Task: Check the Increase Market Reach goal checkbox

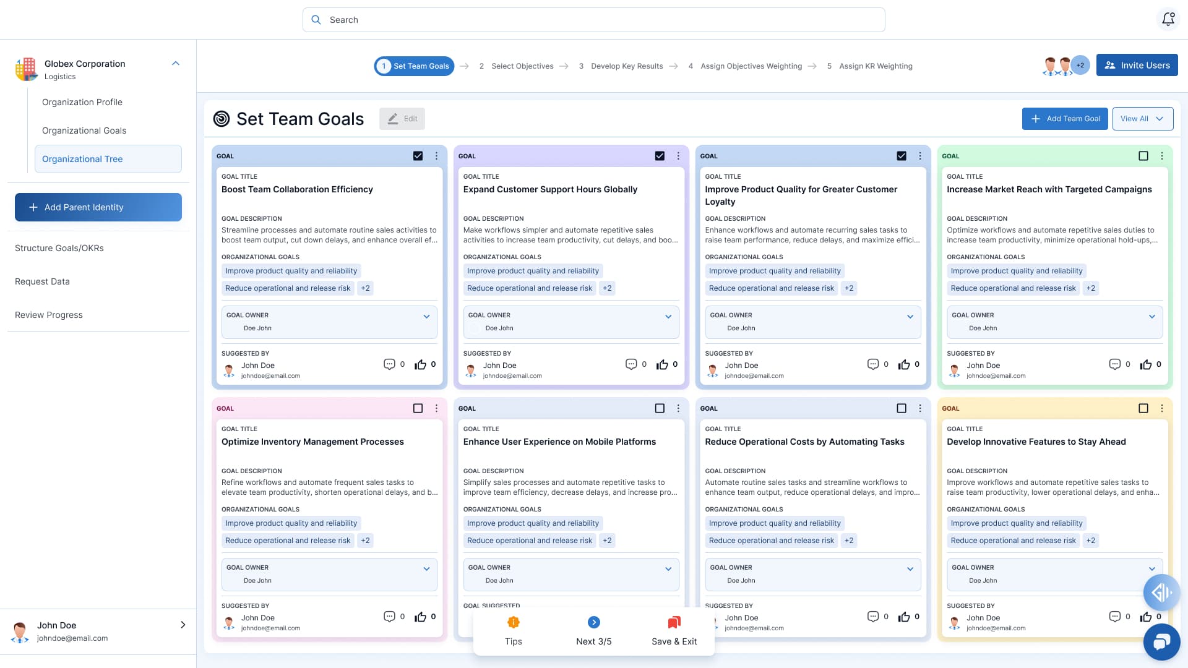Action: coord(1143,156)
